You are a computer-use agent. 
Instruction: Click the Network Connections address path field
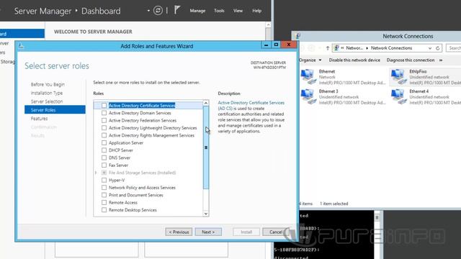387,48
